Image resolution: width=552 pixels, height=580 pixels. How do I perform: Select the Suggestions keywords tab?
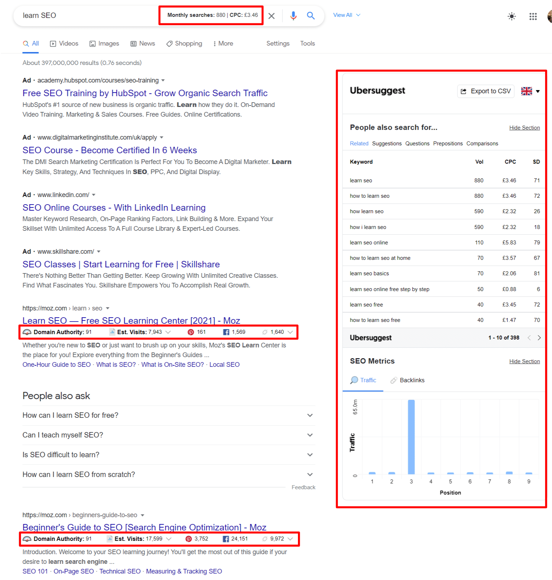[387, 144]
